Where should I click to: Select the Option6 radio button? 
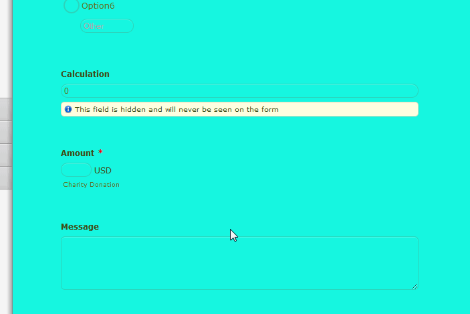click(x=72, y=6)
